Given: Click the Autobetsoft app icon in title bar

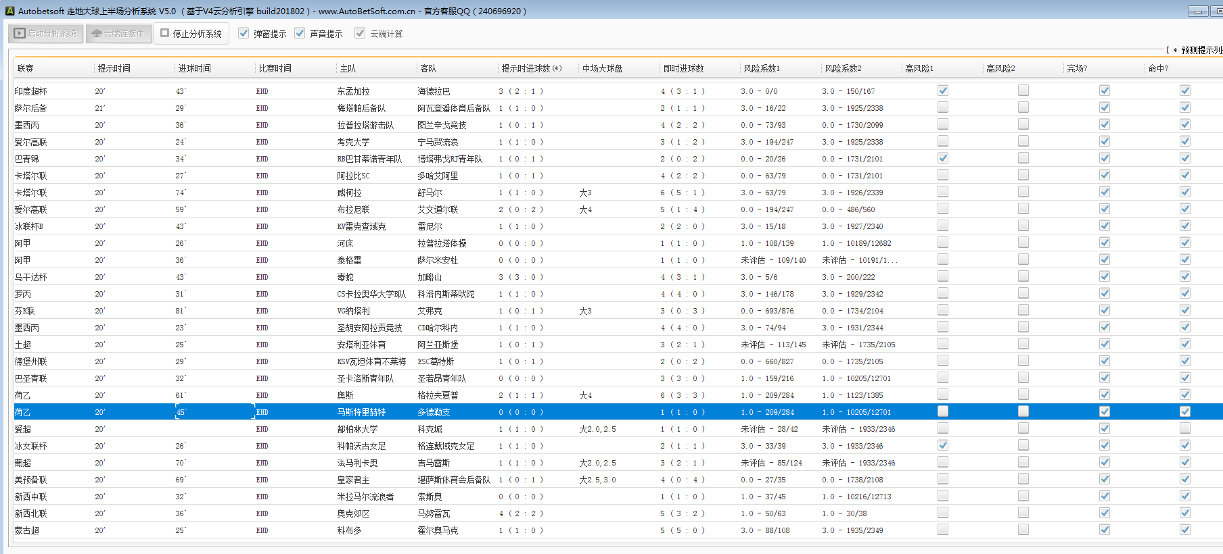Looking at the screenshot, I should coord(9,11).
